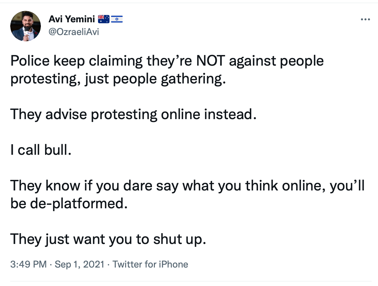Visit the @OzraeliAvi handle
Viewport: 378px width, 286px height.
pyautogui.click(x=74, y=32)
